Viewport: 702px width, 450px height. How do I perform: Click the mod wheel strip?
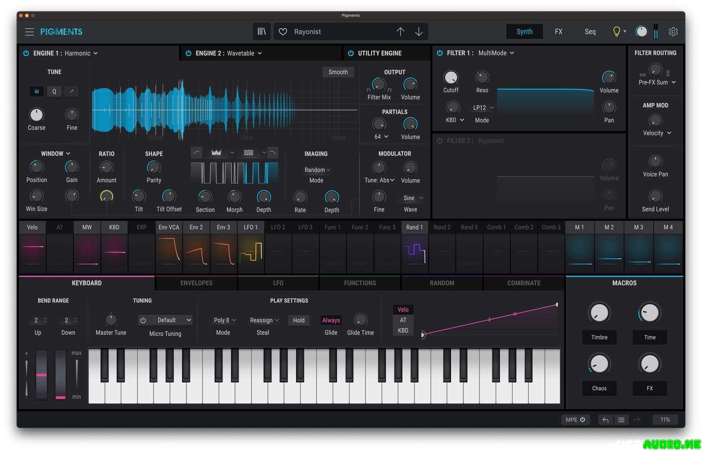(61, 374)
